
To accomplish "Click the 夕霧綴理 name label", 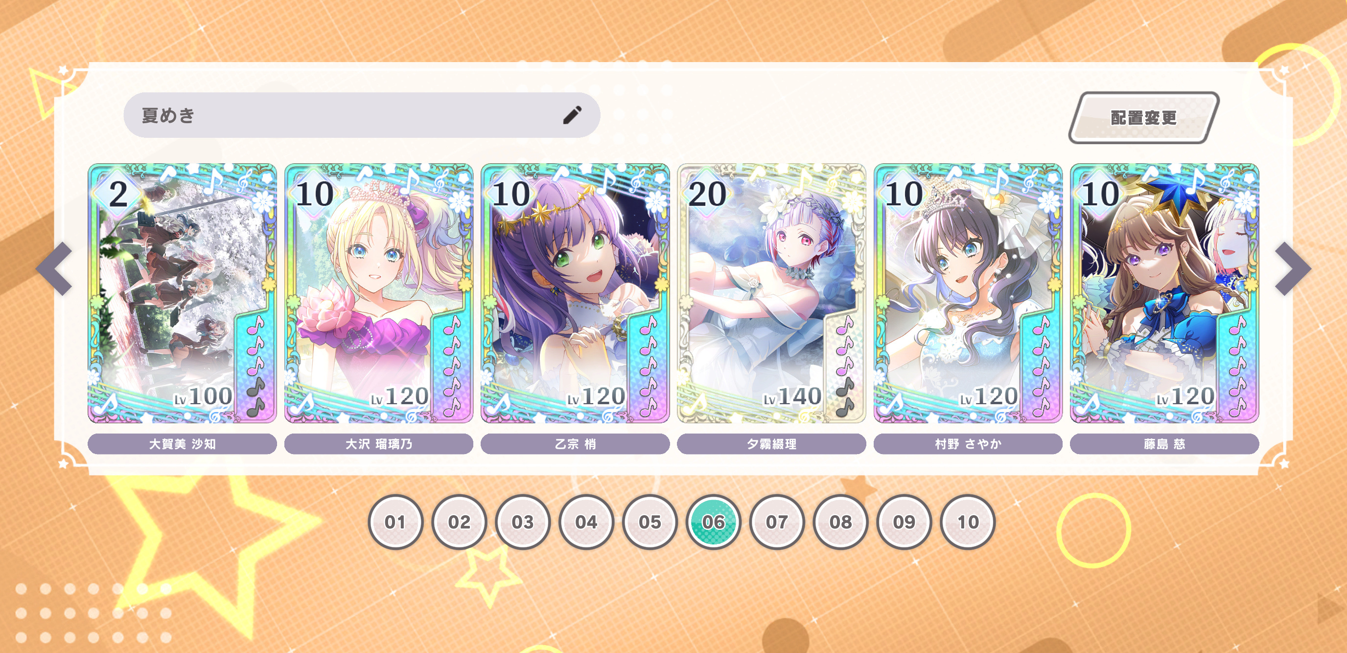I will 771,444.
